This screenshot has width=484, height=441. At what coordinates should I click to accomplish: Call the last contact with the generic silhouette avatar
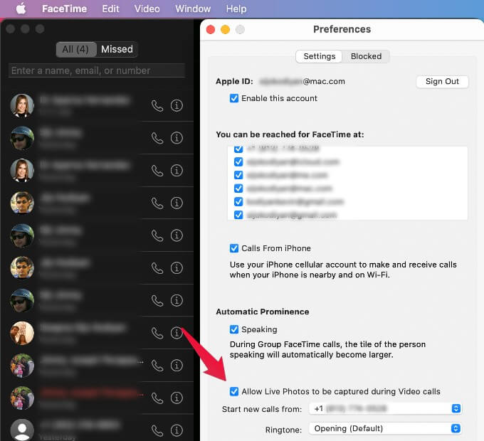tap(157, 431)
